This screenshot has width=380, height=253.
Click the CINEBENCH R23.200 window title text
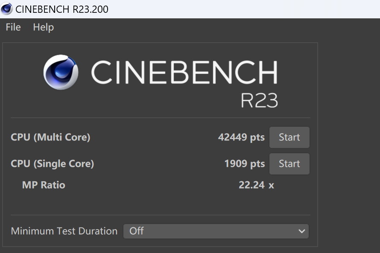point(62,9)
